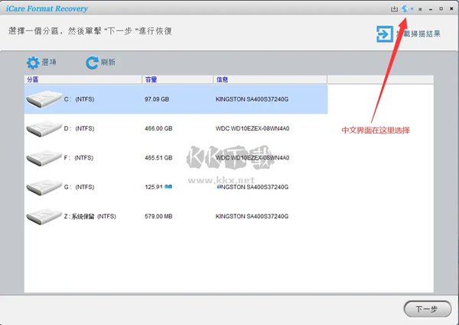459x325 pixels.
Task: Click the load scan result arrow icon
Action: point(382,34)
